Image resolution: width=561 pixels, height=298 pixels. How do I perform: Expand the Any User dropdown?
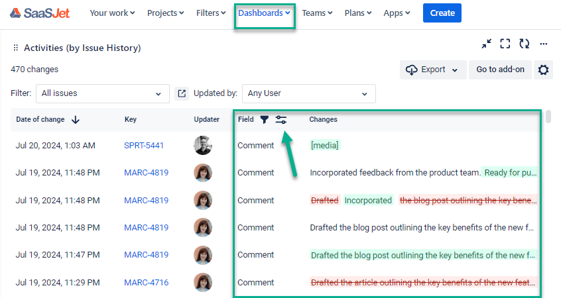[308, 93]
